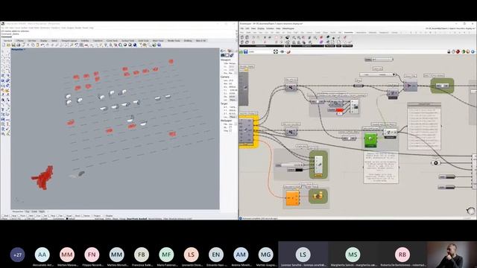Click the New file icon in Rhino toolbar
The width and height of the screenshot is (477, 268).
pyautogui.click(x=4, y=45)
